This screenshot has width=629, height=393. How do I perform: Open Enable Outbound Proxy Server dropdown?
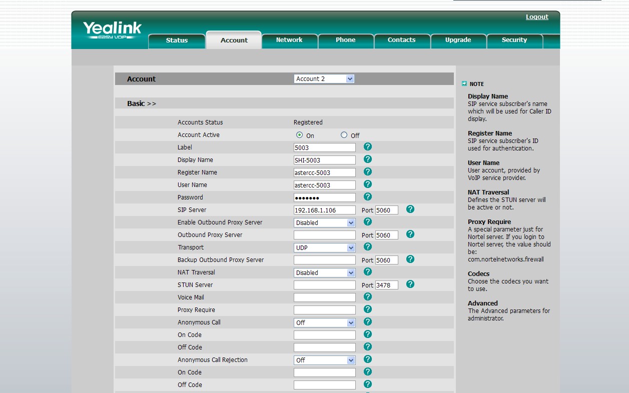coord(324,222)
